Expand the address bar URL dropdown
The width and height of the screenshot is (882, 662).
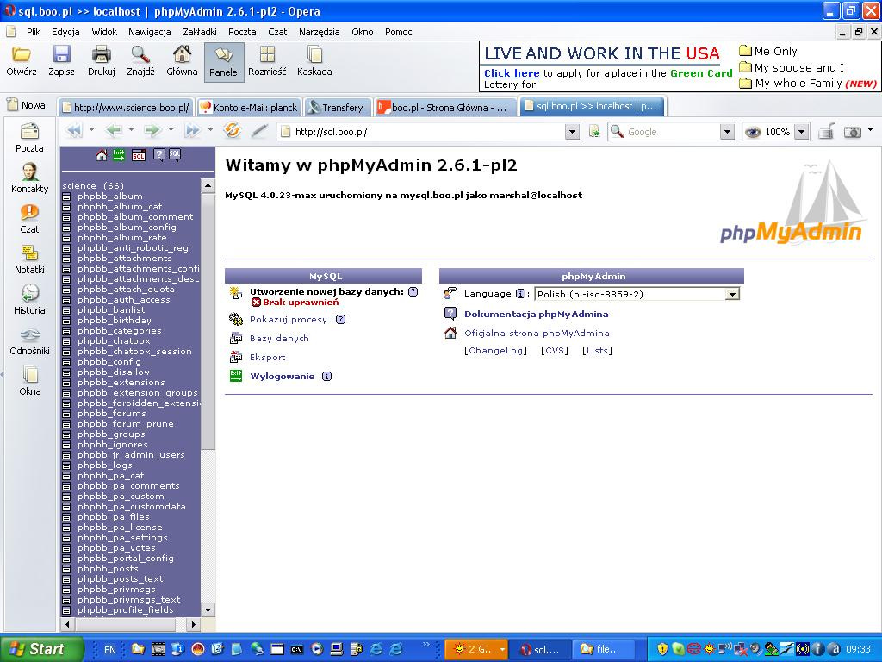click(x=572, y=132)
